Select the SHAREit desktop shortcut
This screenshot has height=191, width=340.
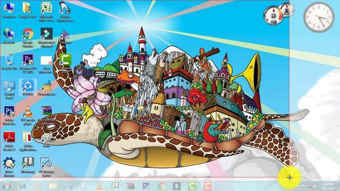(x=28, y=88)
